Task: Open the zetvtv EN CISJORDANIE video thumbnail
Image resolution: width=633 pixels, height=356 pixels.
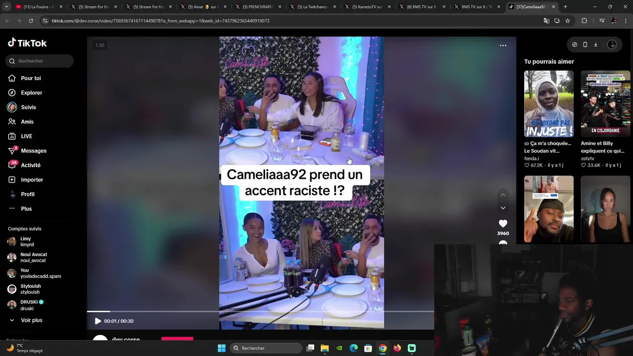Action: (x=605, y=104)
